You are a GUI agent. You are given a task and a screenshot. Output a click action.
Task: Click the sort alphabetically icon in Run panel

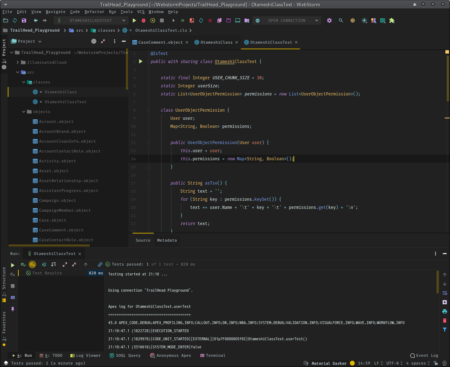(x=44, y=265)
